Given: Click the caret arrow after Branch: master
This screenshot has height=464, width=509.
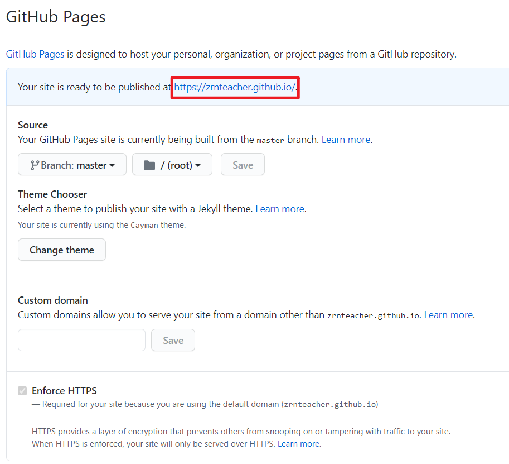Looking at the screenshot, I should click(x=112, y=166).
